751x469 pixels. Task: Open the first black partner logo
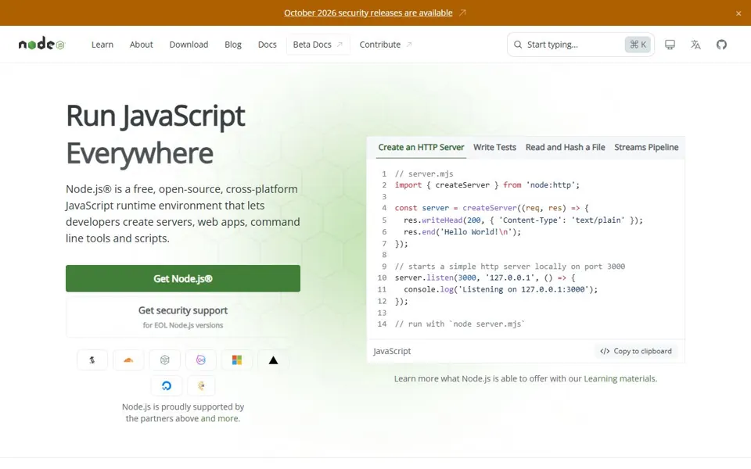click(x=92, y=360)
